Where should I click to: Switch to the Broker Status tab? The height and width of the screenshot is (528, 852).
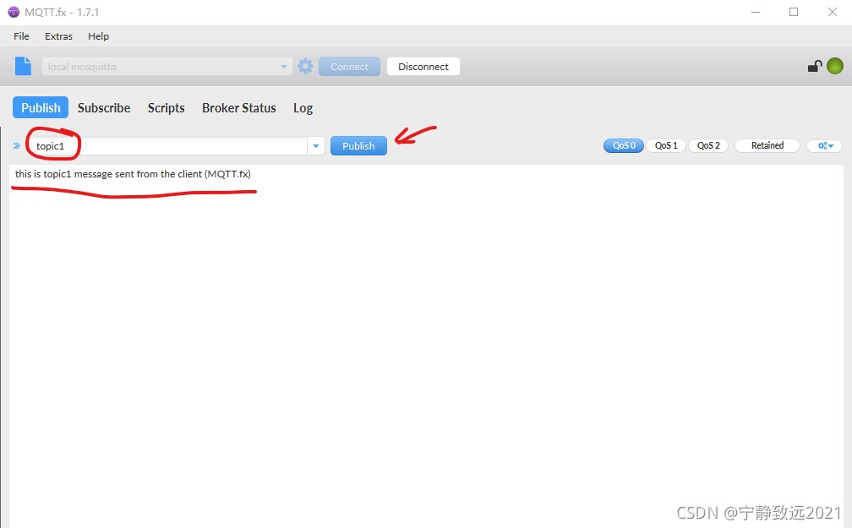pos(239,107)
